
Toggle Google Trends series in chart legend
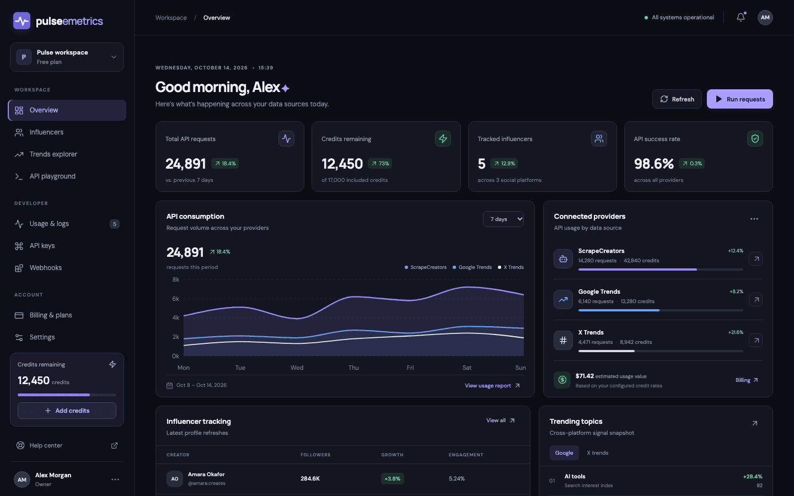472,267
